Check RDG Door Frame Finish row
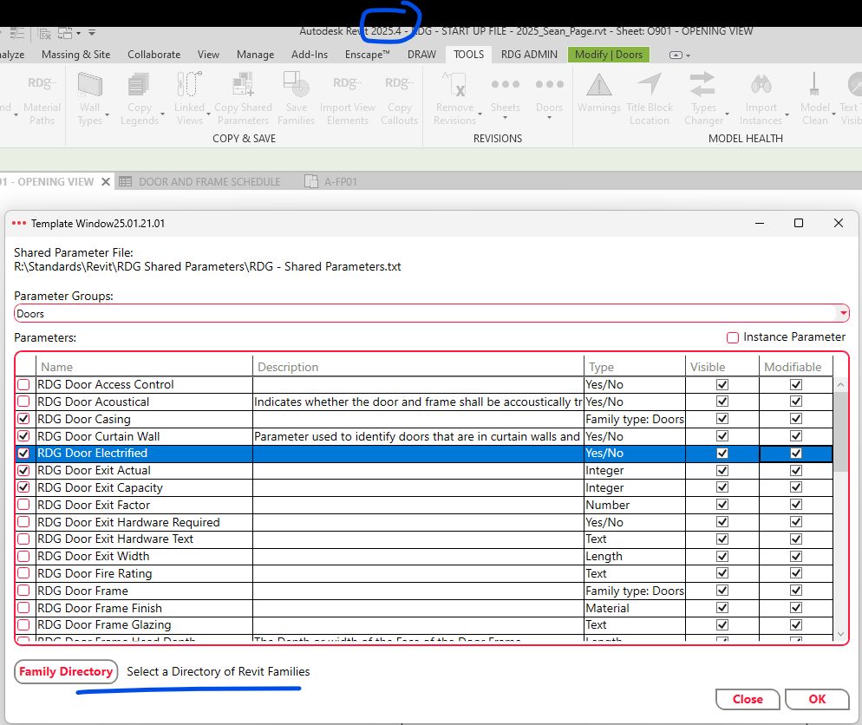This screenshot has width=862, height=725. (x=23, y=608)
